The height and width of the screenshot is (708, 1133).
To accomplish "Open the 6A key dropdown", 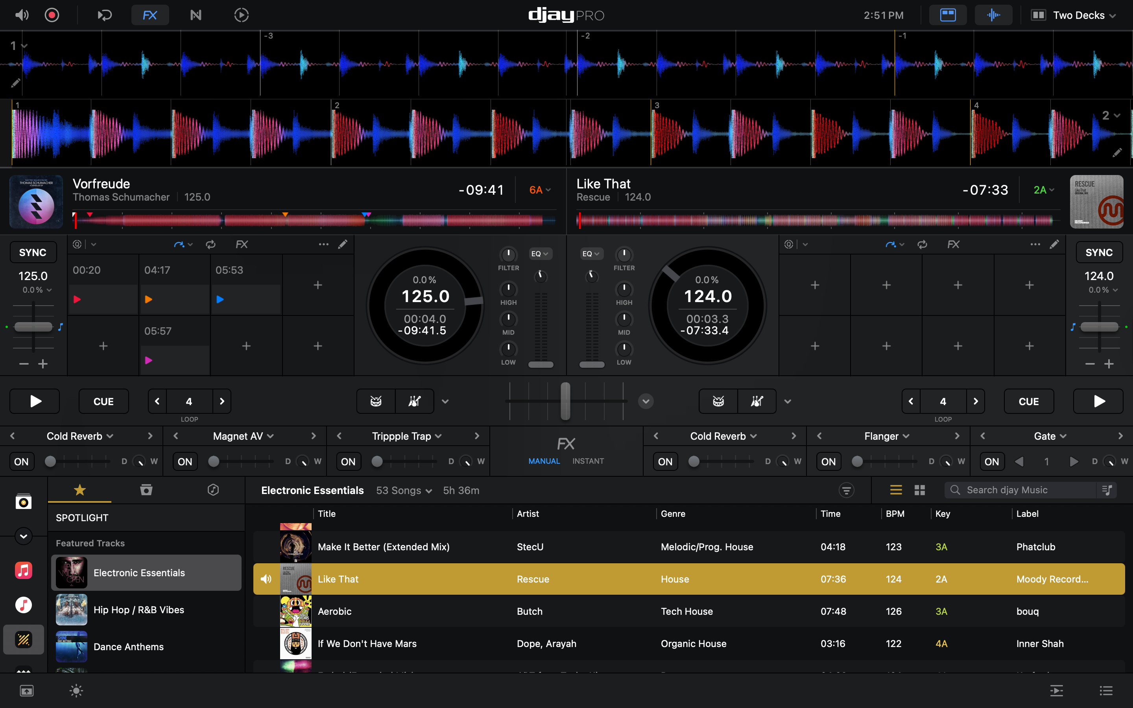I will [x=540, y=190].
